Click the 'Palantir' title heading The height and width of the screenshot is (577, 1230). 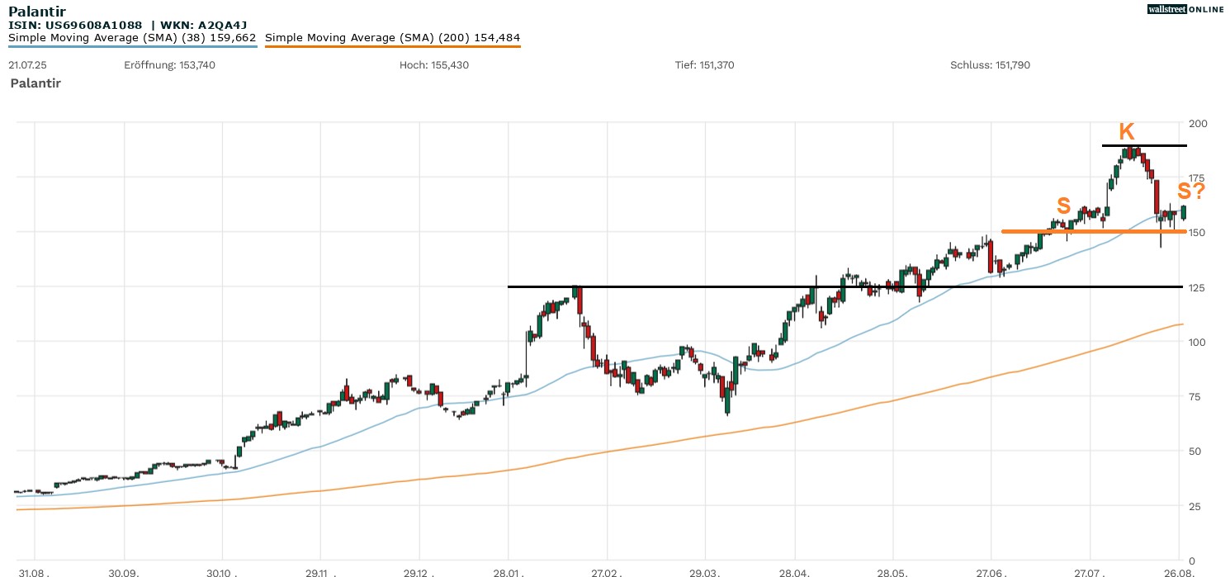coord(36,12)
